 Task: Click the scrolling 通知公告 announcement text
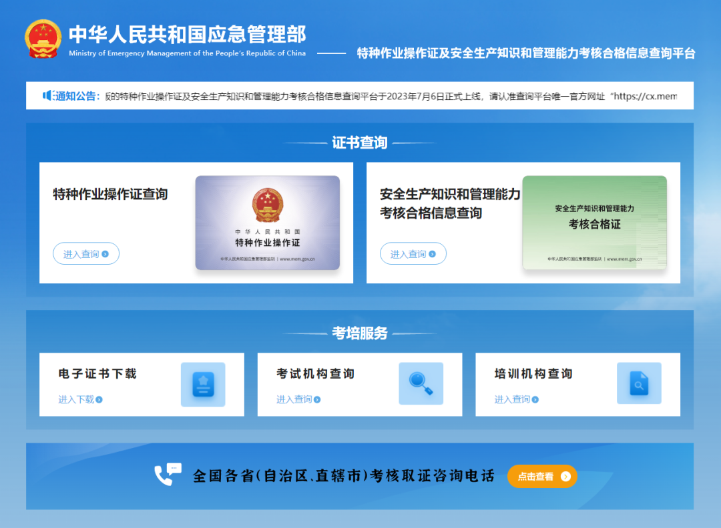point(391,96)
